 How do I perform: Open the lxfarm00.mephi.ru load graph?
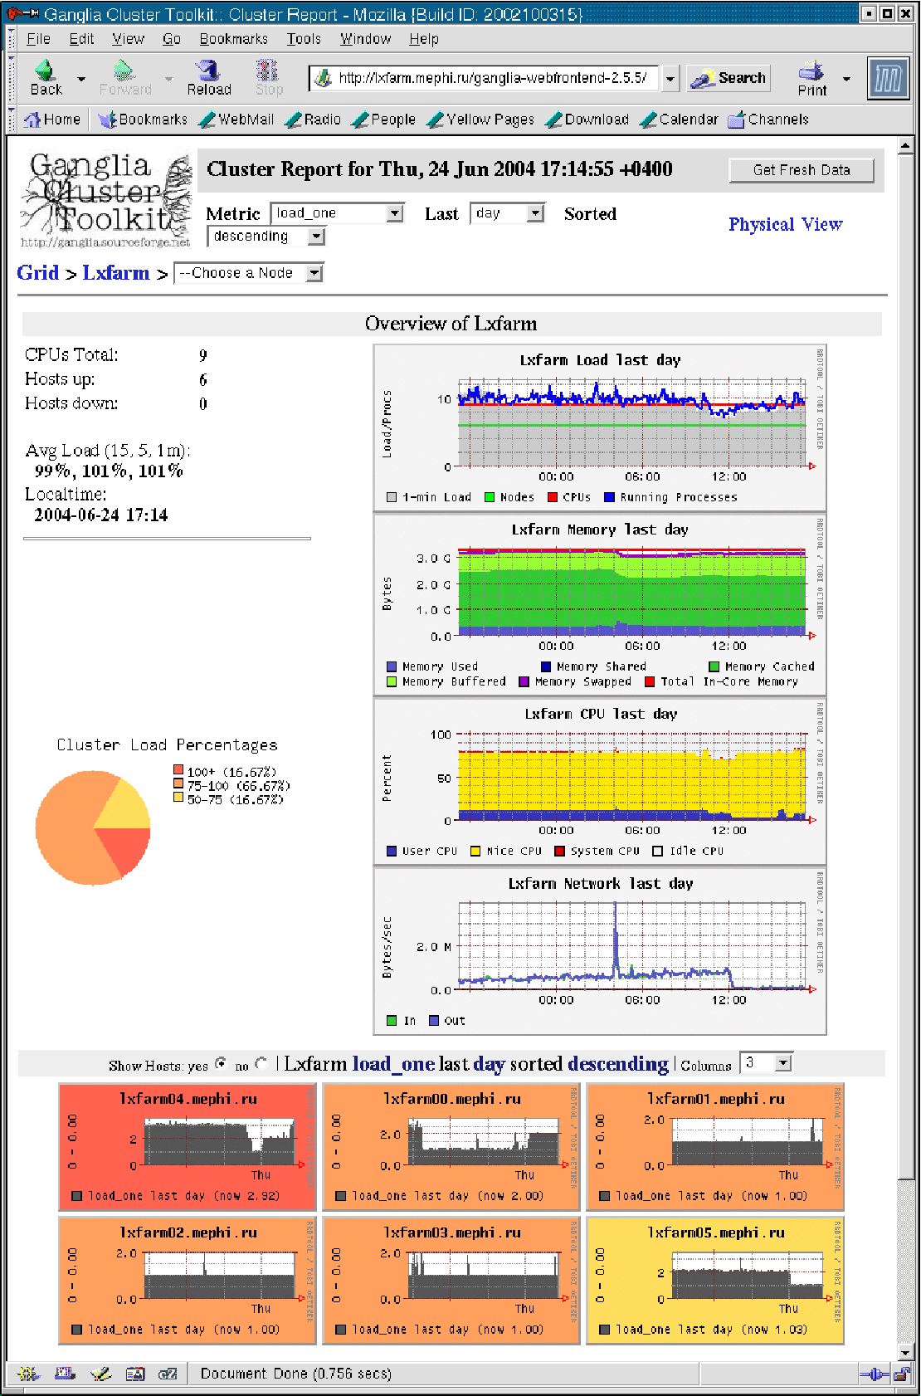[451, 1146]
